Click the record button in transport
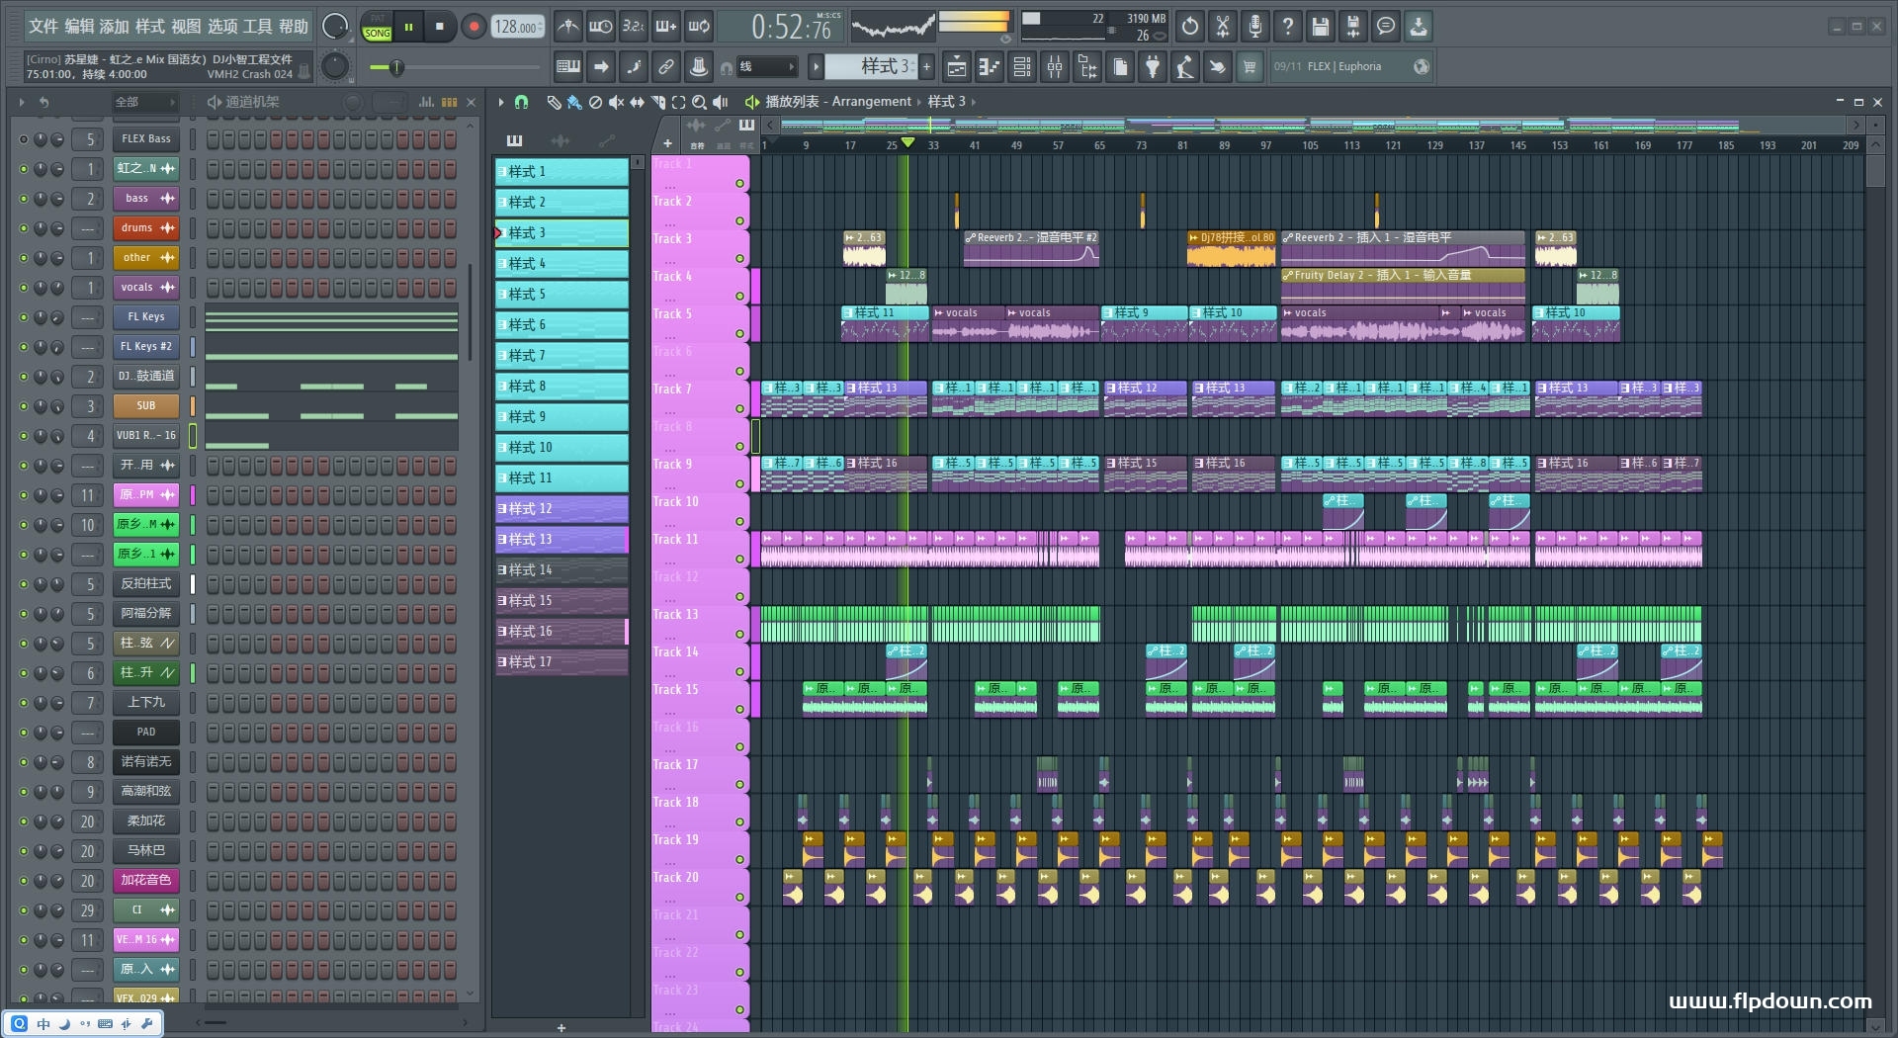 [x=474, y=27]
